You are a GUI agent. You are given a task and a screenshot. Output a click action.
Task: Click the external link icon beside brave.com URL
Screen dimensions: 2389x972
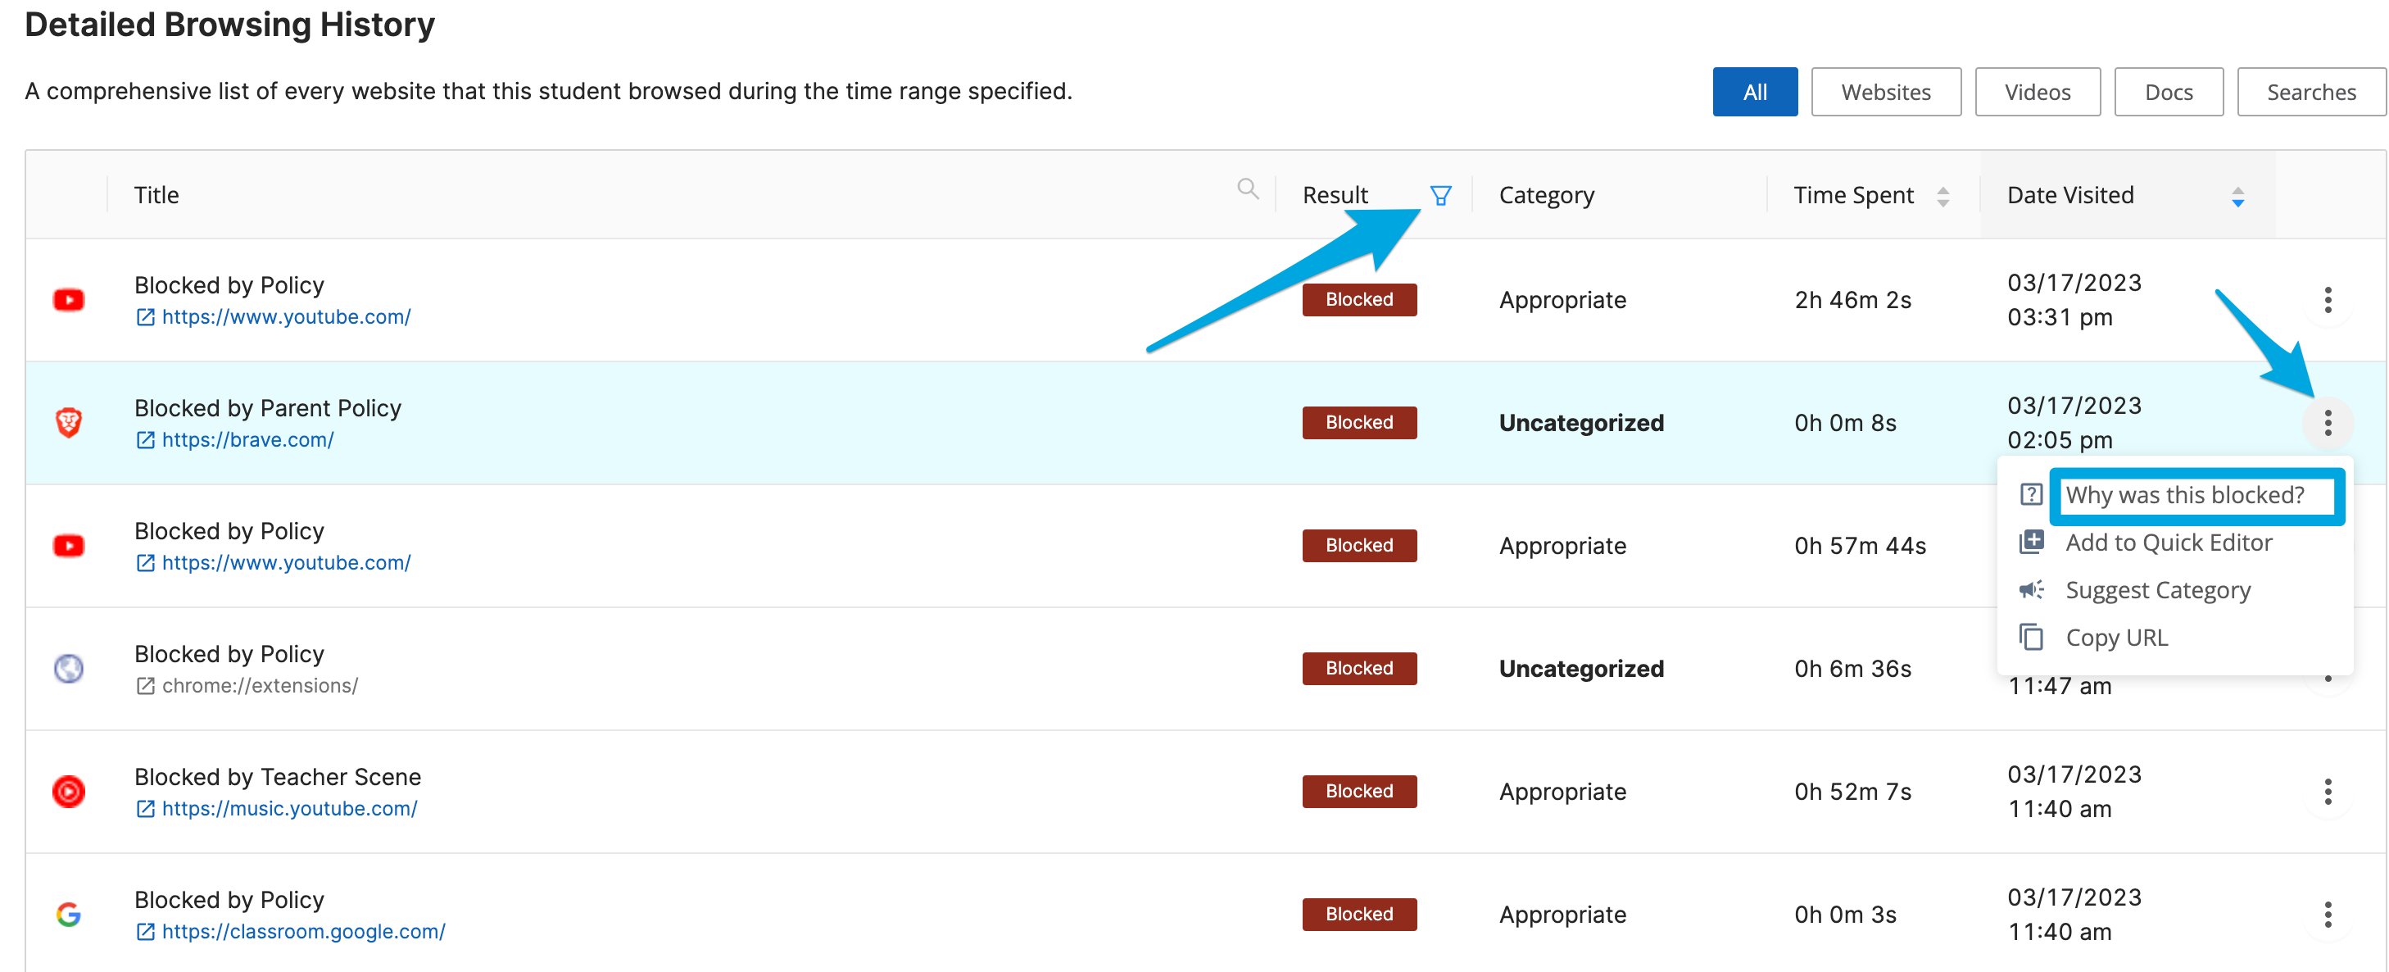coord(146,439)
